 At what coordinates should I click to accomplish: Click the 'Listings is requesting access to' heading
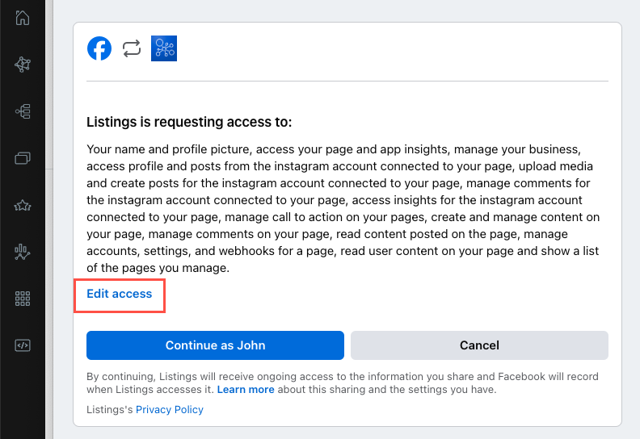pos(189,123)
